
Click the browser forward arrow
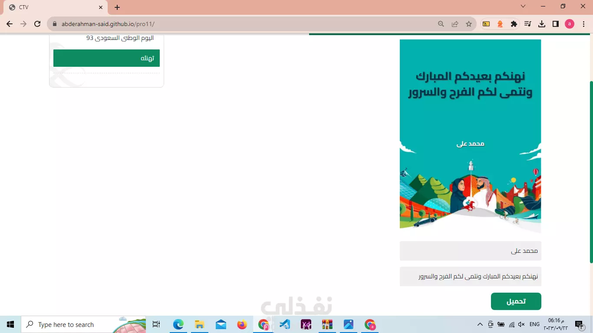tap(23, 24)
